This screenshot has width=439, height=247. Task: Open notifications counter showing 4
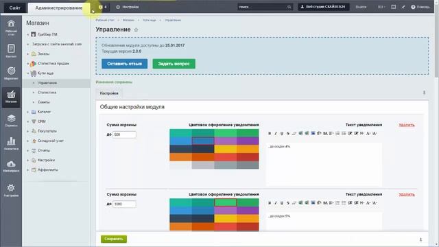pos(103,7)
